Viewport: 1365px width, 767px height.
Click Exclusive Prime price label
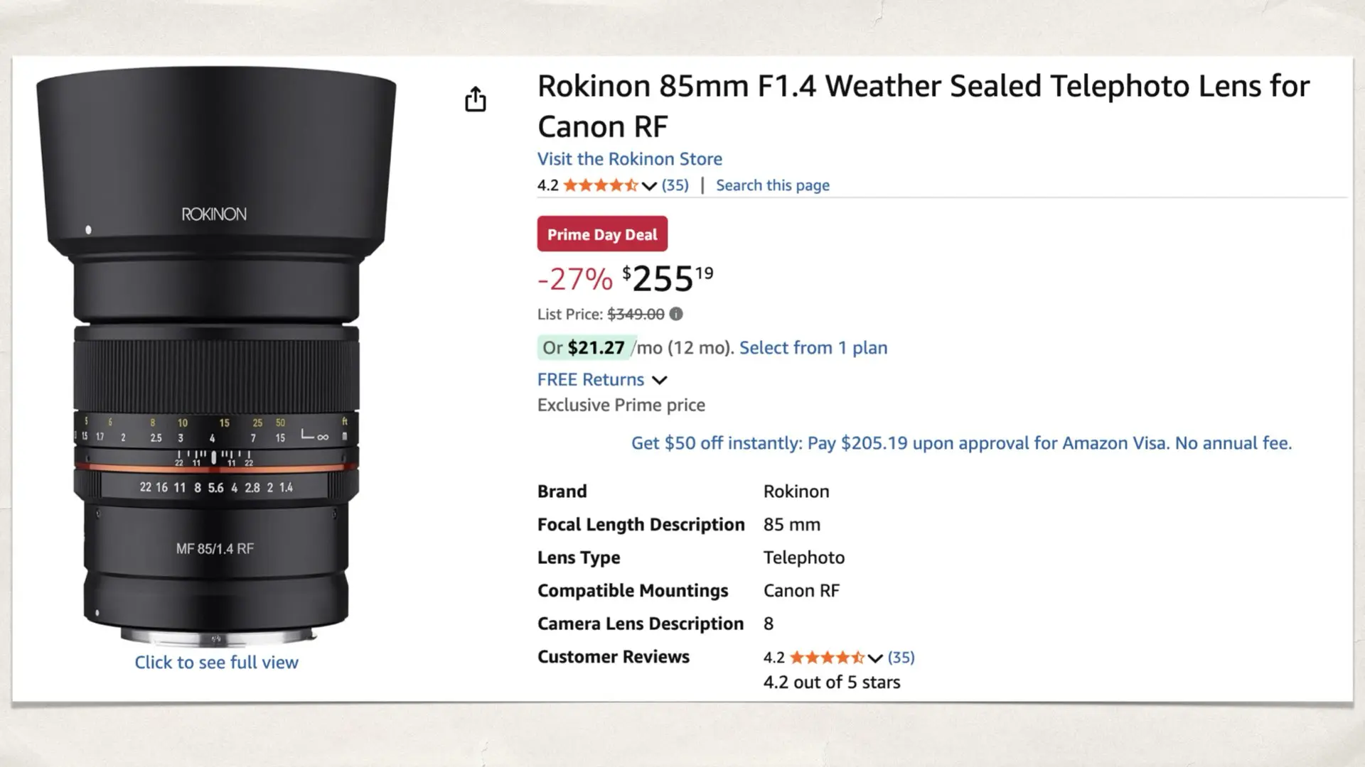(621, 405)
